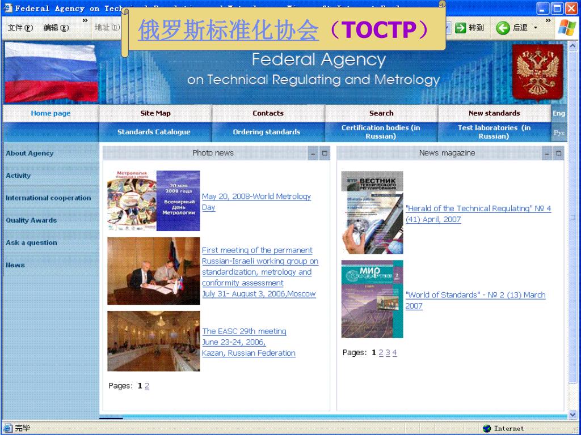Open First meeting of Russian-Israeli working group link
Image resolution: width=581 pixels, height=435 pixels.
coord(260,272)
